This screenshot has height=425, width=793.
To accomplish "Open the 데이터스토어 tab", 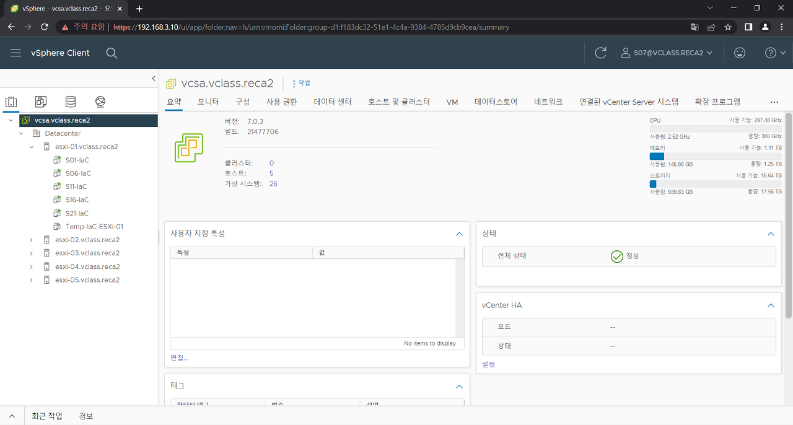I will (496, 102).
